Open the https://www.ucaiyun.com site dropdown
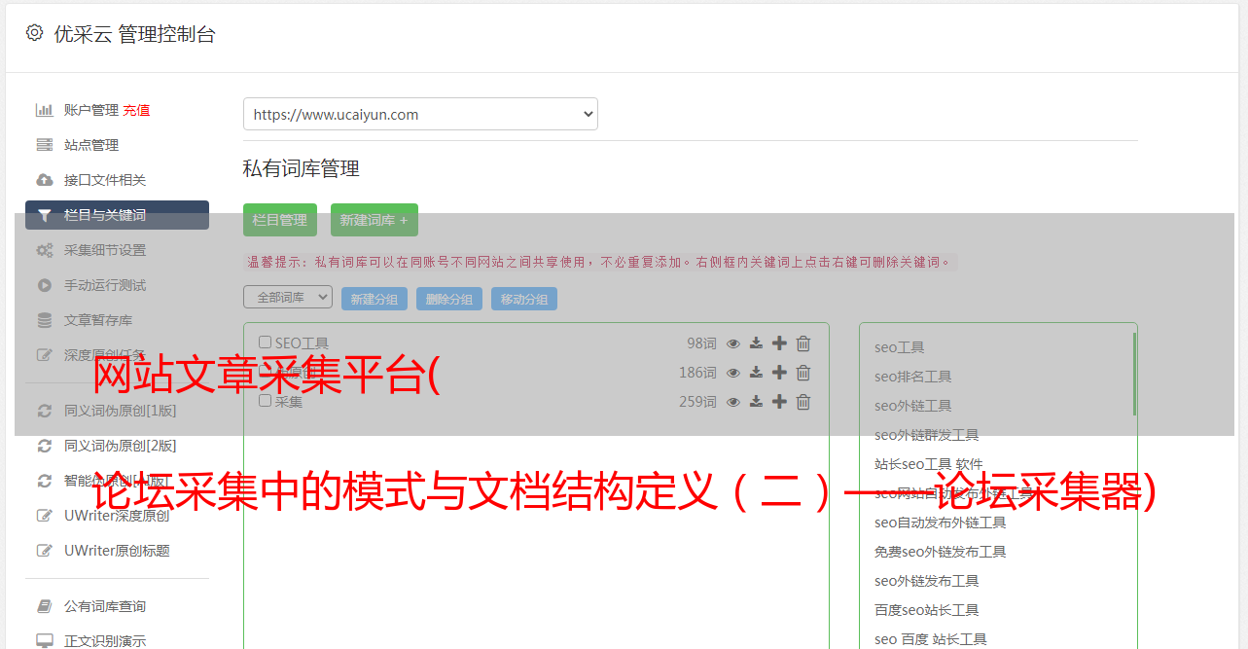 pyautogui.click(x=420, y=114)
